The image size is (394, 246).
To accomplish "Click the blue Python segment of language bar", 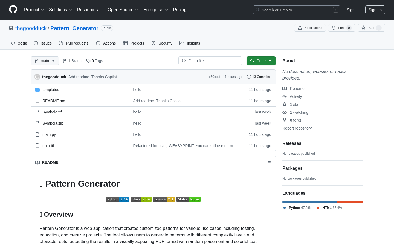I will [309, 202].
